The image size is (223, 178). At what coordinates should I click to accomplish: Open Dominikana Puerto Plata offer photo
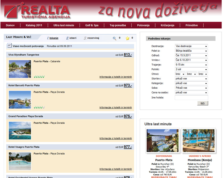[163, 141]
